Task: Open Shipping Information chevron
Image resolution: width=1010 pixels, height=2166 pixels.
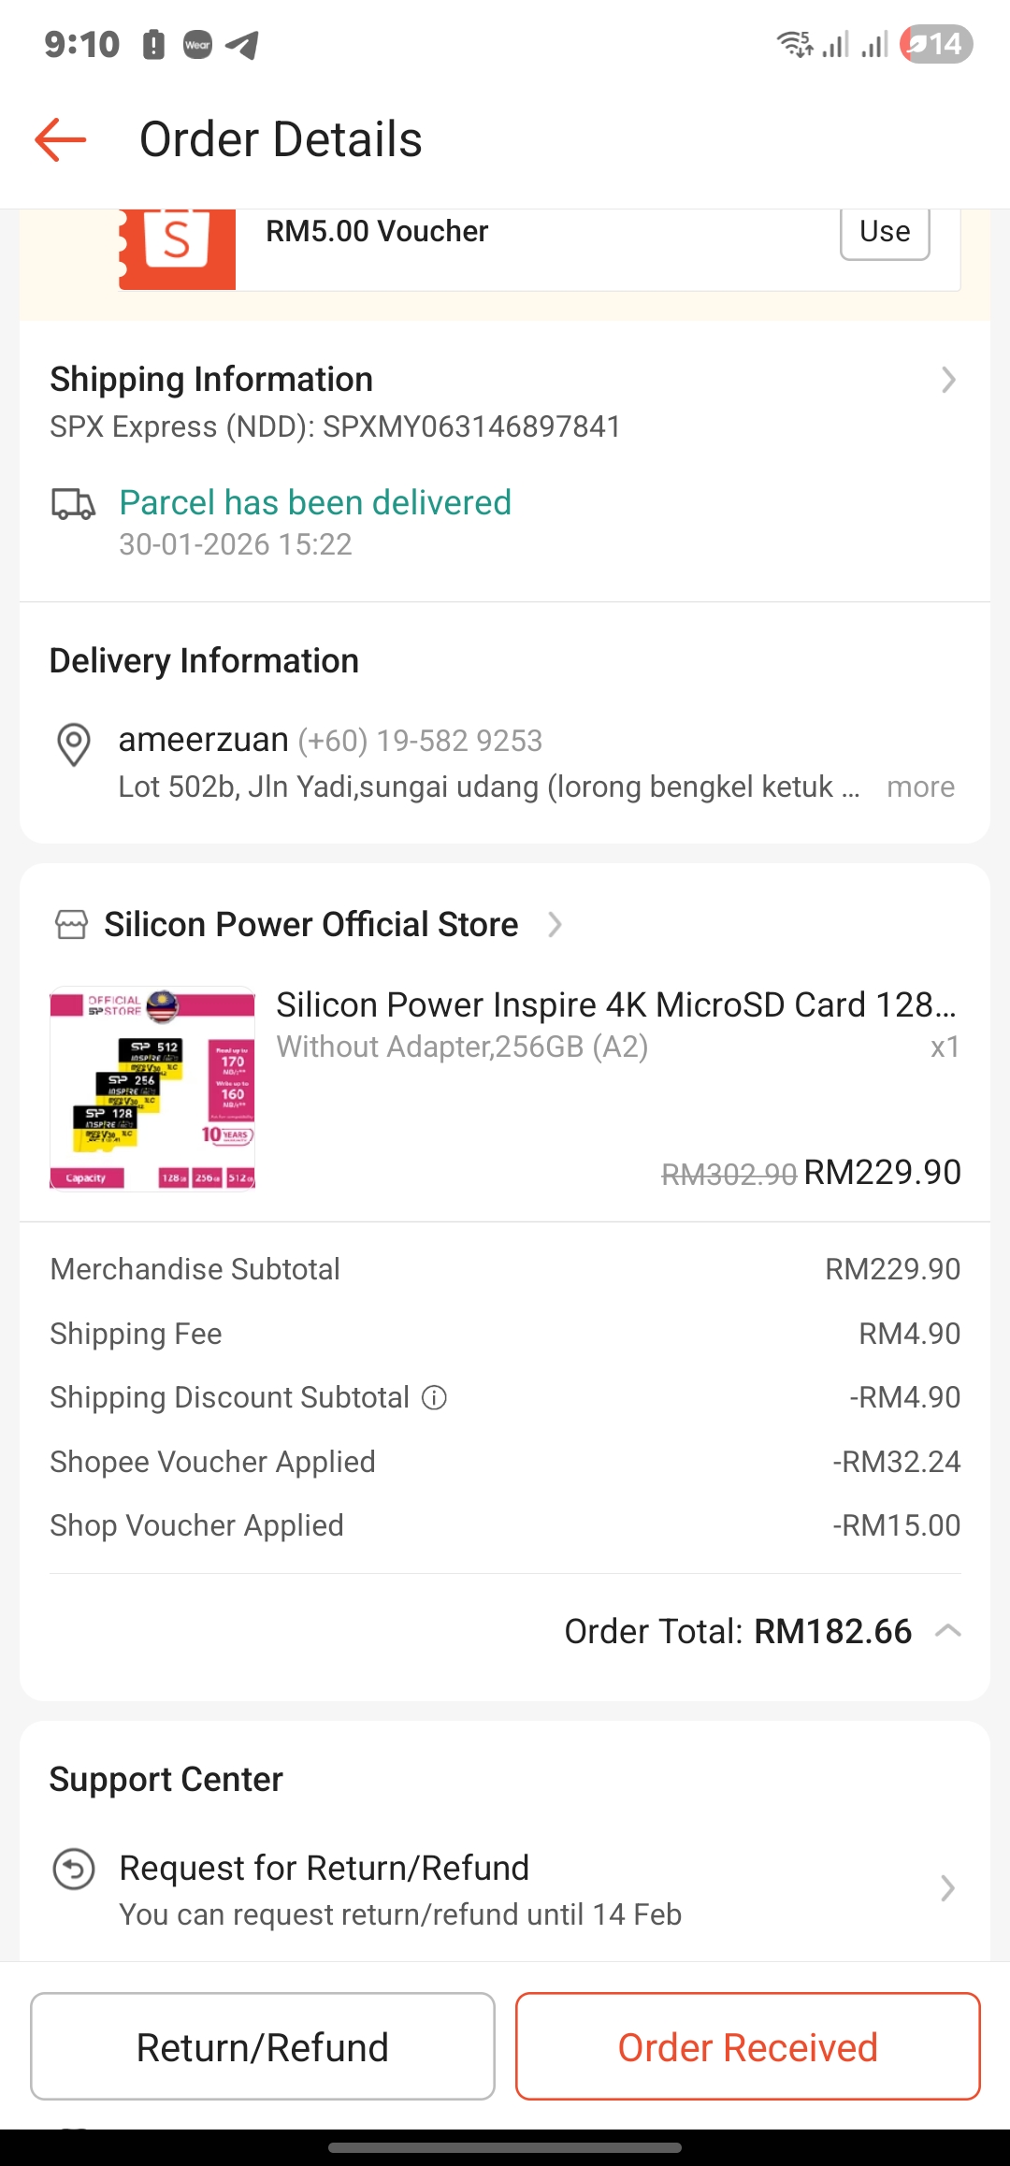Action: 948,380
